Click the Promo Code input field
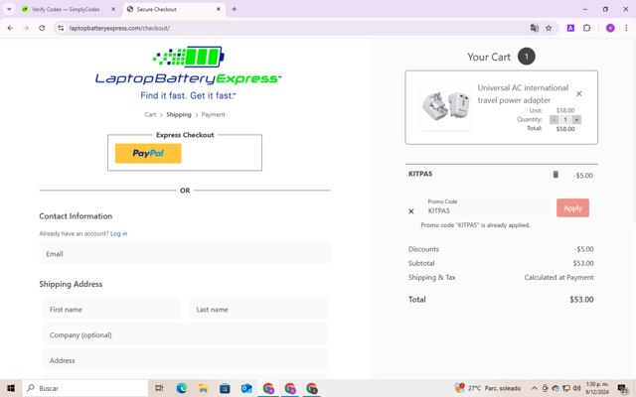The height and width of the screenshot is (397, 636). coord(485,207)
